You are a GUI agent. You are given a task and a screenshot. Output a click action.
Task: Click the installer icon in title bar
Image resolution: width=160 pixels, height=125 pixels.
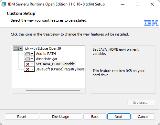coord(4,5)
